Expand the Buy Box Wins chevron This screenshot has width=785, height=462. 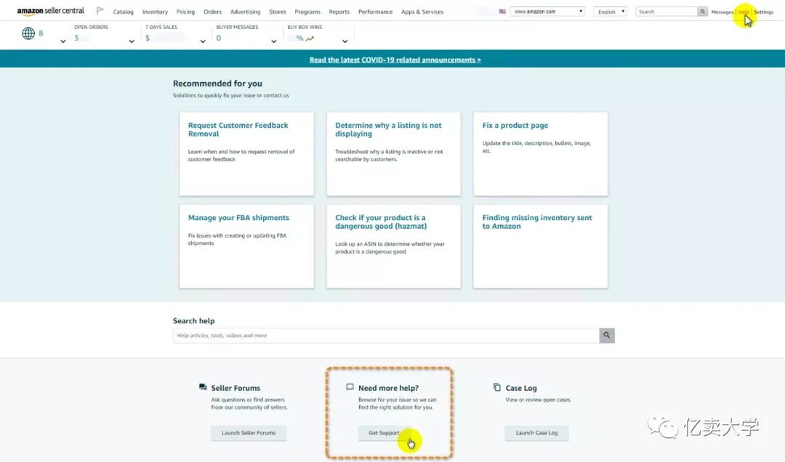345,41
